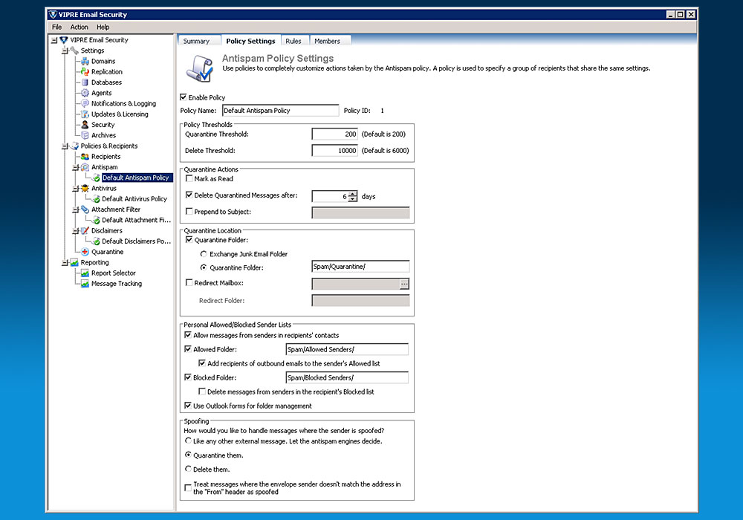The width and height of the screenshot is (743, 520).
Task: Click the Policy Name text field
Action: pos(281,111)
